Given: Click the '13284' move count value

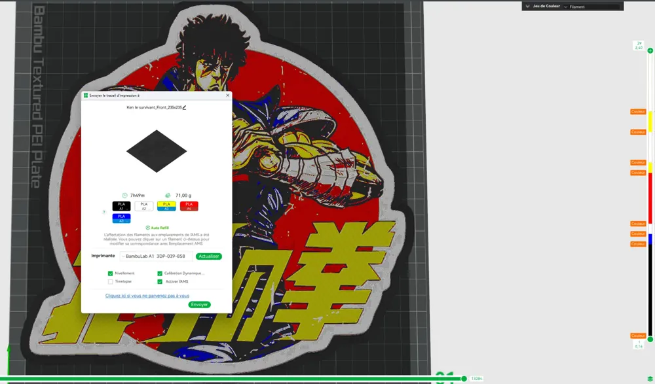Looking at the screenshot, I should click(477, 379).
